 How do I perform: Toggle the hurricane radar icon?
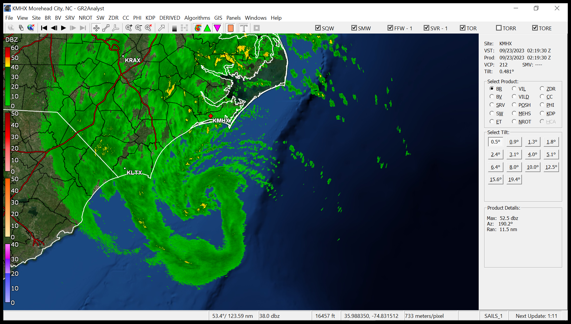198,28
